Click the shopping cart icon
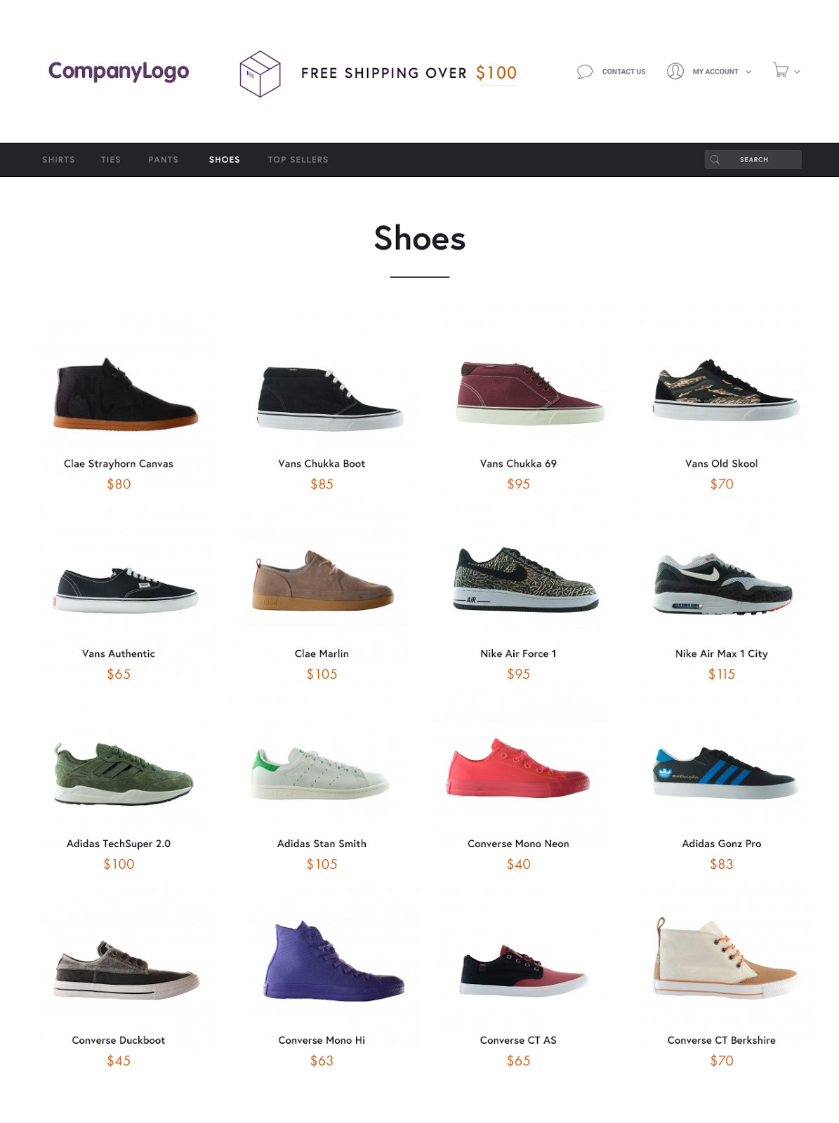Viewport: 839px width, 1123px height. click(x=781, y=70)
